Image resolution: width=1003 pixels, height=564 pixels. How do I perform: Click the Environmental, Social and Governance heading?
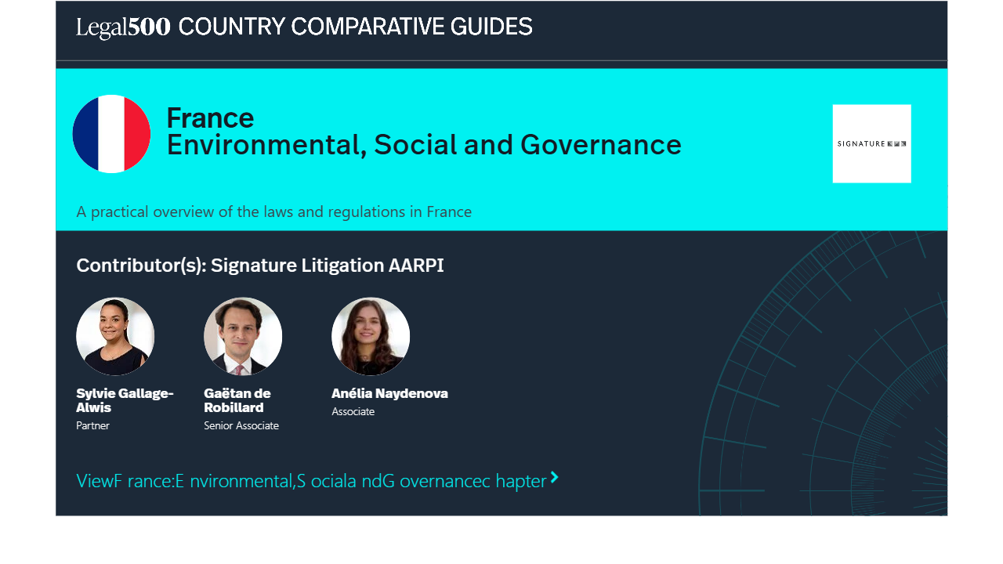(x=423, y=146)
